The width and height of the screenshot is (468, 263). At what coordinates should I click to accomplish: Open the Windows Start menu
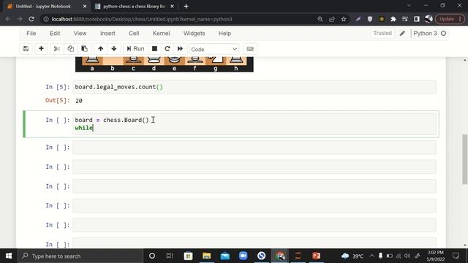point(9,256)
